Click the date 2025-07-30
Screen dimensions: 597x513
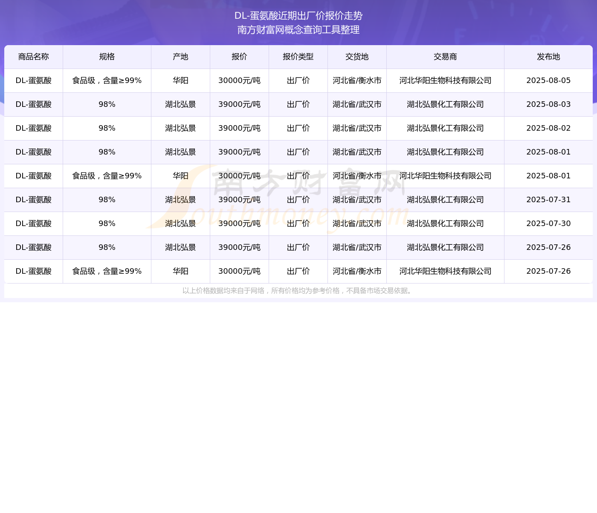click(548, 224)
